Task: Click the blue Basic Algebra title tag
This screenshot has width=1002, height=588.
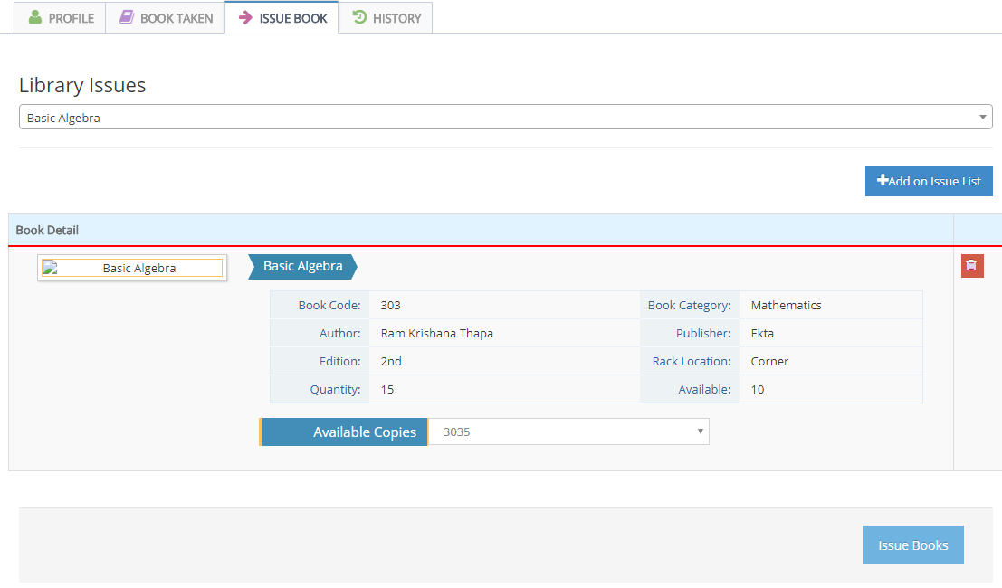Action: (302, 266)
